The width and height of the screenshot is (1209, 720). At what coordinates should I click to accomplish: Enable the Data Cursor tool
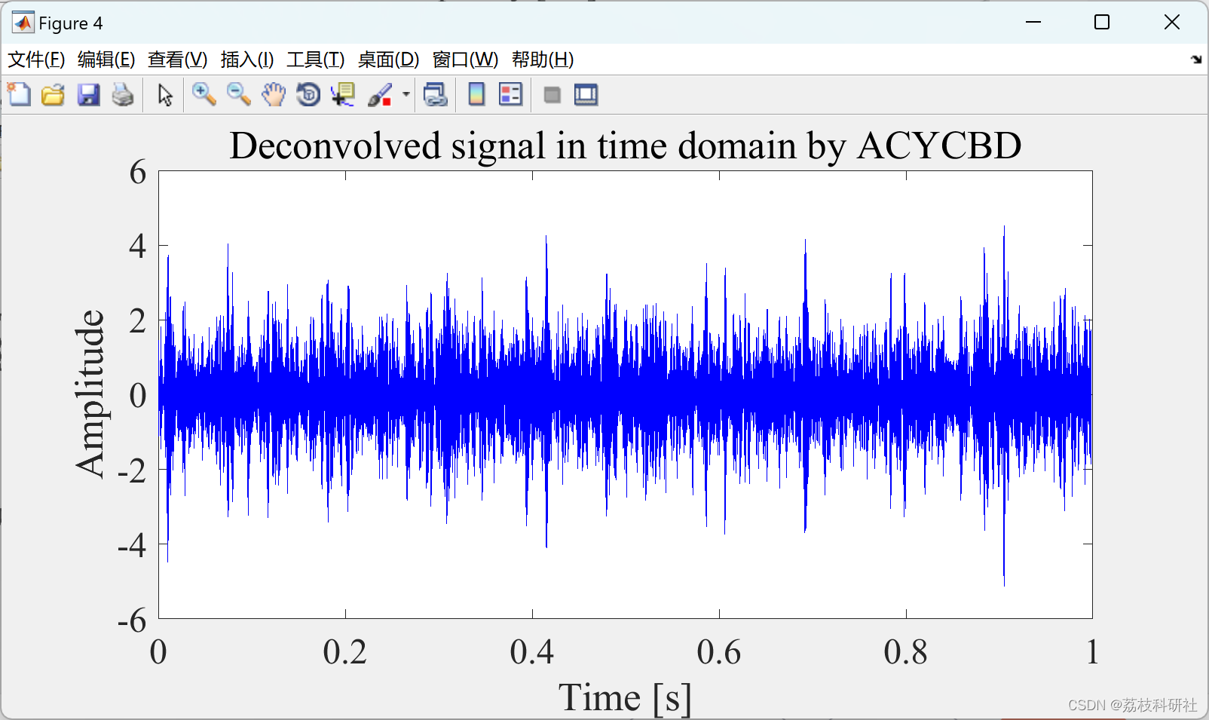[x=344, y=95]
